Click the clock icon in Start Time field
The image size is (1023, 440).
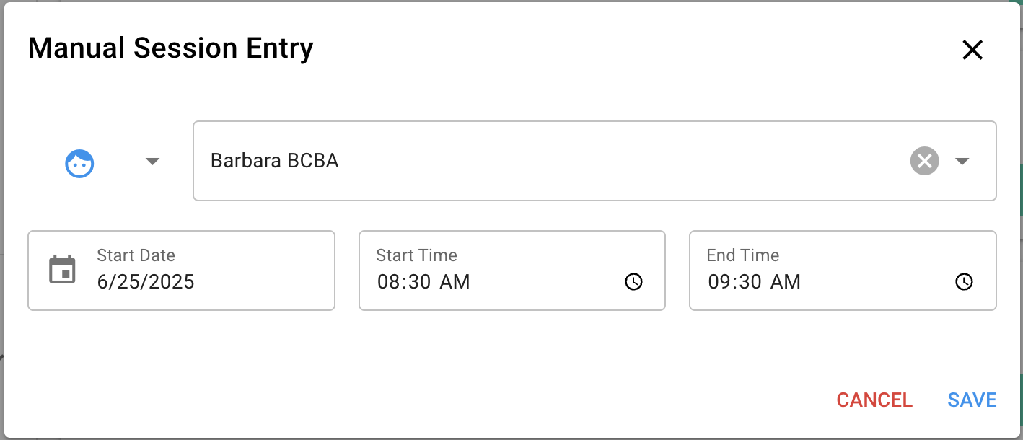(x=633, y=282)
